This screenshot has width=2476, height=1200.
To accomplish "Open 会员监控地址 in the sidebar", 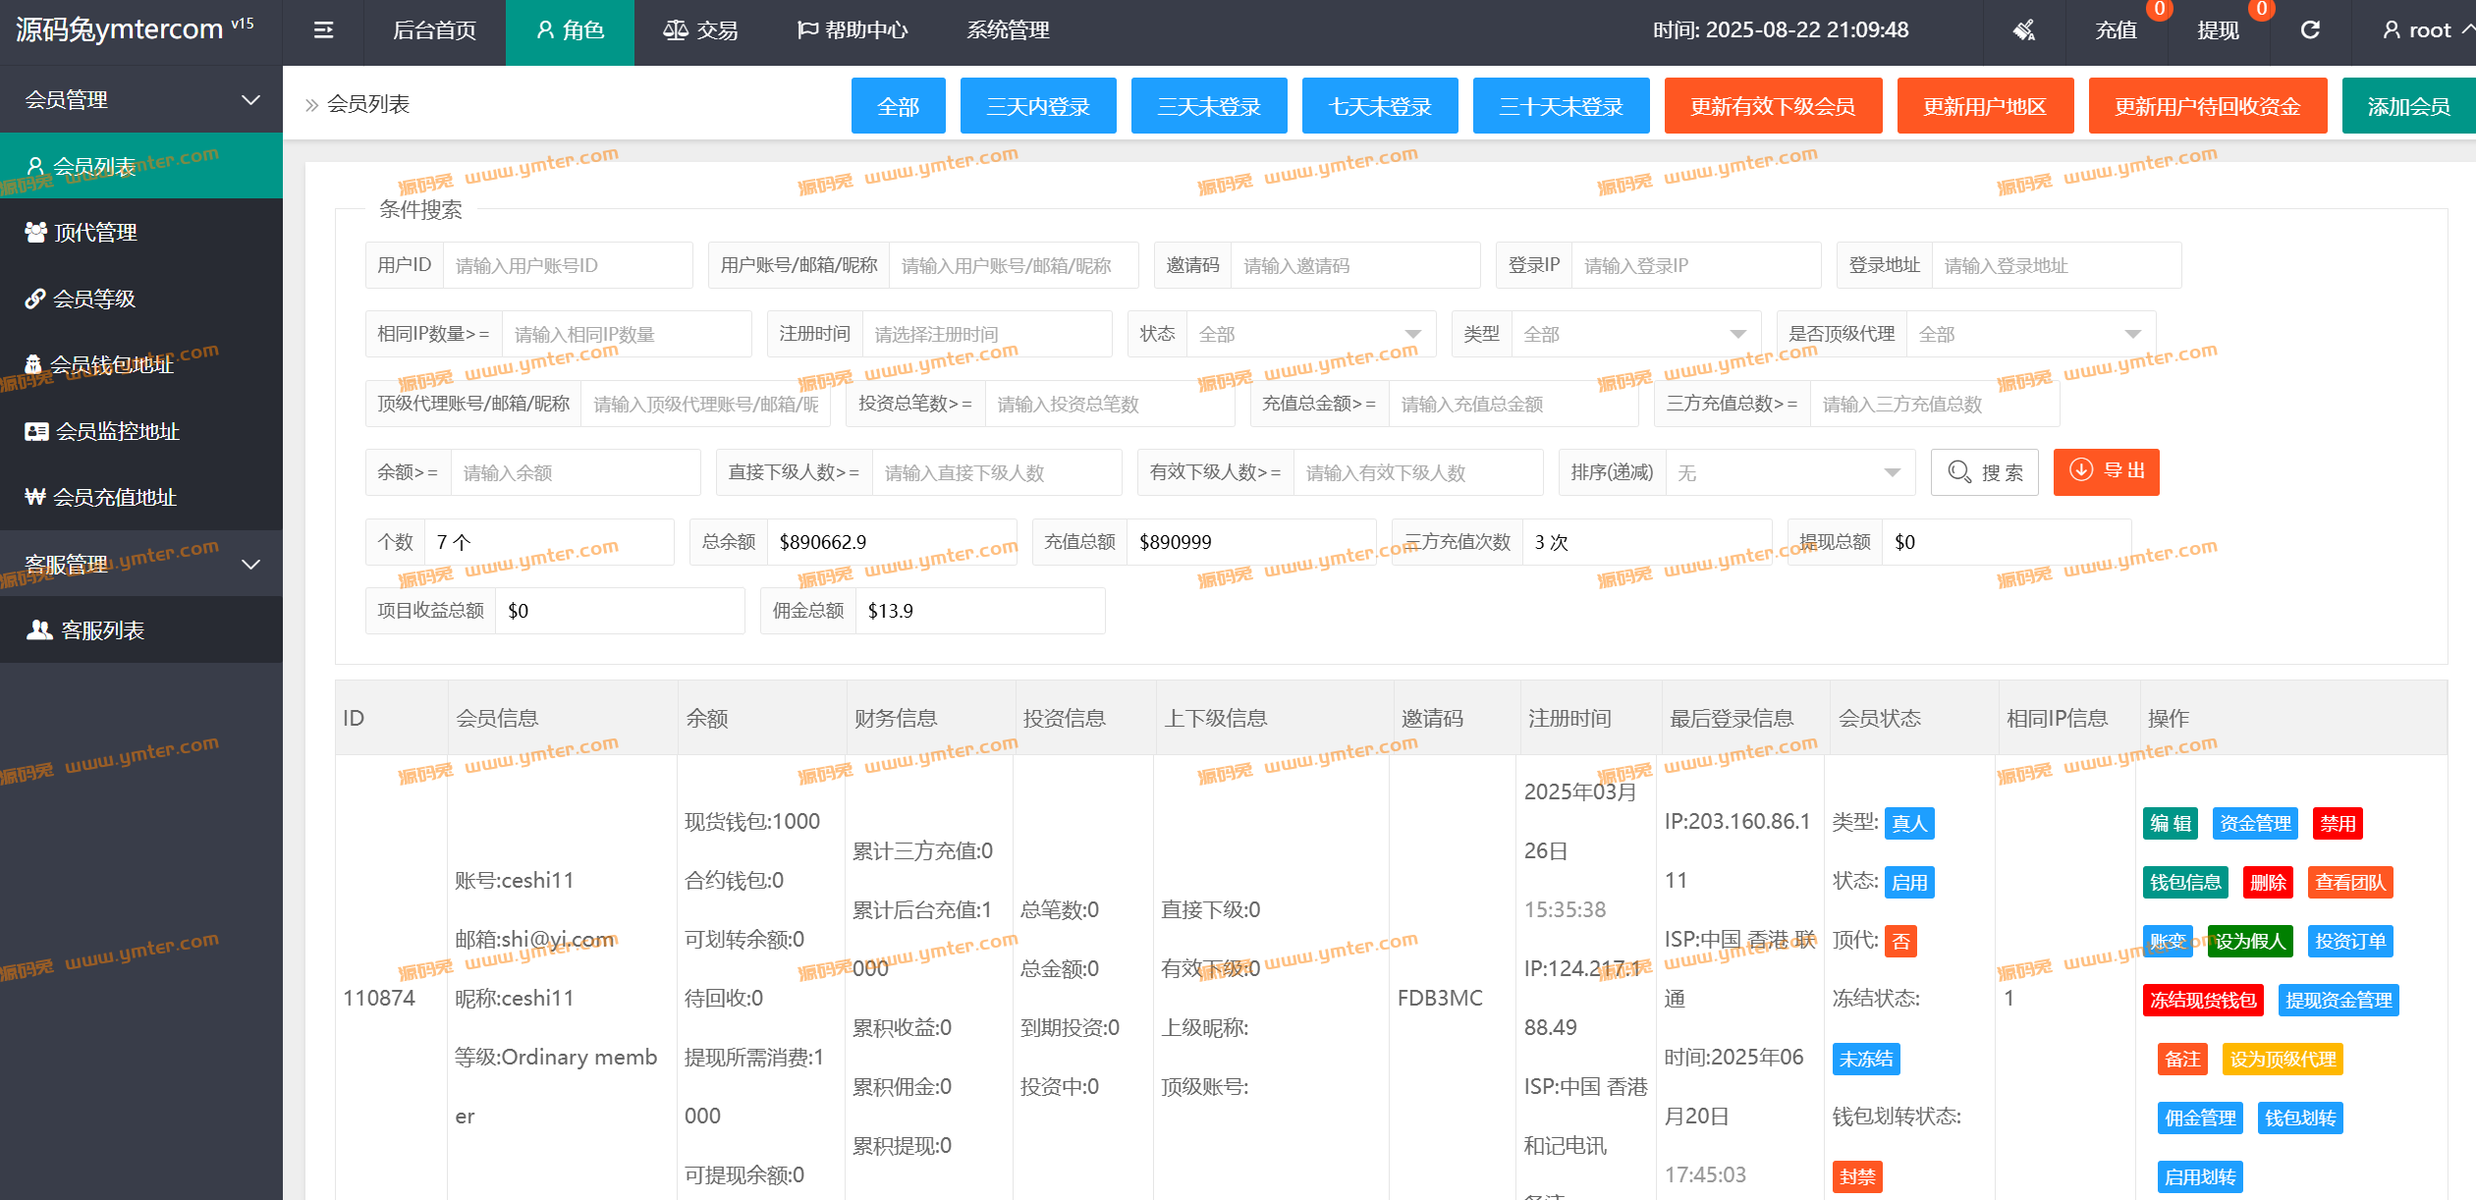I will coord(117,431).
